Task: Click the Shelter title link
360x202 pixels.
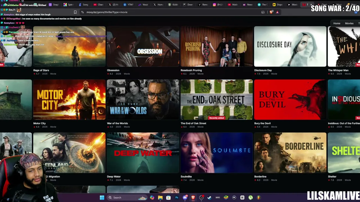Action: click(x=332, y=176)
